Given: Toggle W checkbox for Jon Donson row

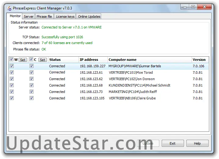Looking at the screenshot, I should 12,79.
